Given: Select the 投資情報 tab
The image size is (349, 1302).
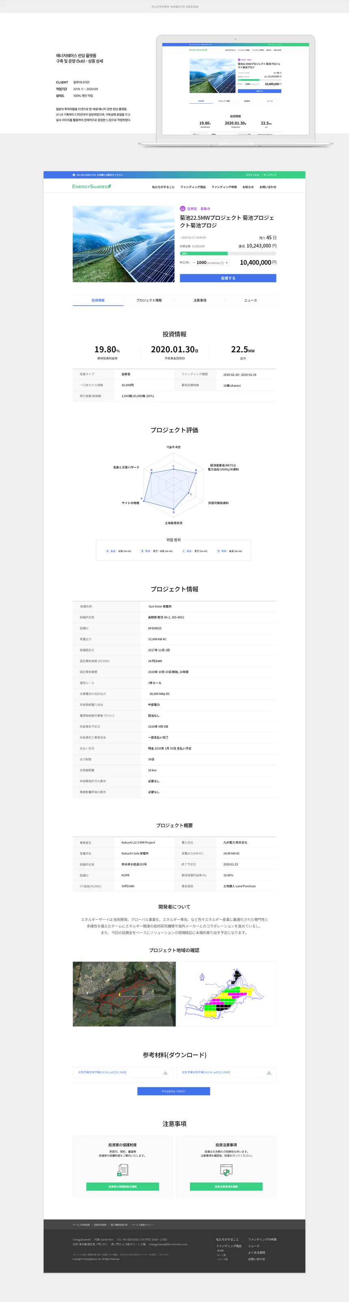Looking at the screenshot, I should pos(98,300).
